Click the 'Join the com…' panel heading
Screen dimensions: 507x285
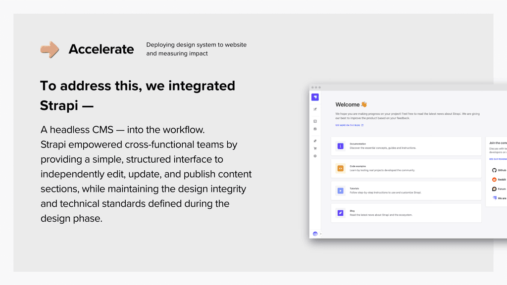point(498,143)
